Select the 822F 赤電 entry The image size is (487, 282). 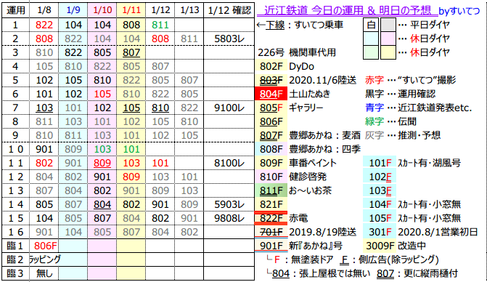282,218
